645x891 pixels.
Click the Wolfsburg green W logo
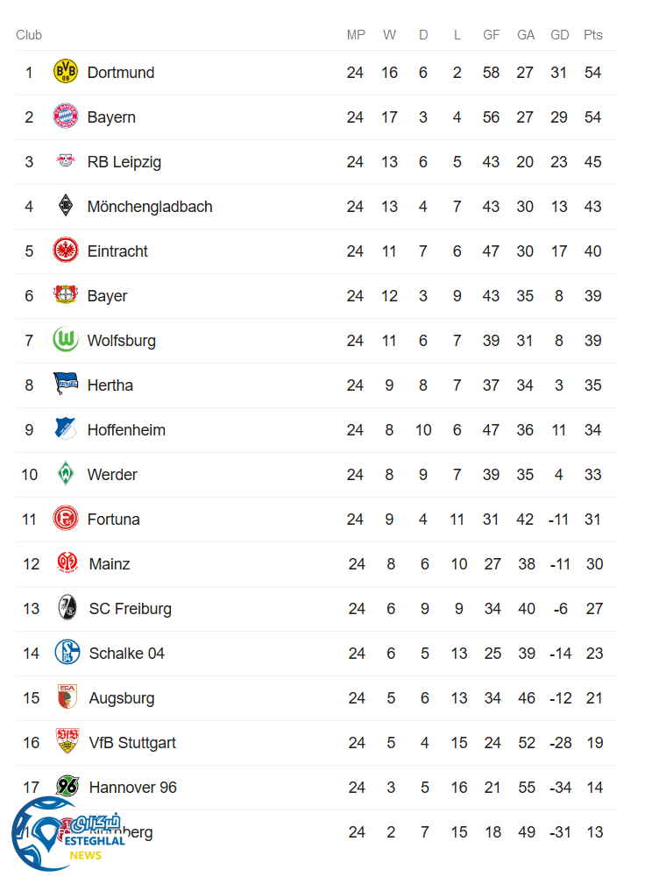[x=66, y=341]
